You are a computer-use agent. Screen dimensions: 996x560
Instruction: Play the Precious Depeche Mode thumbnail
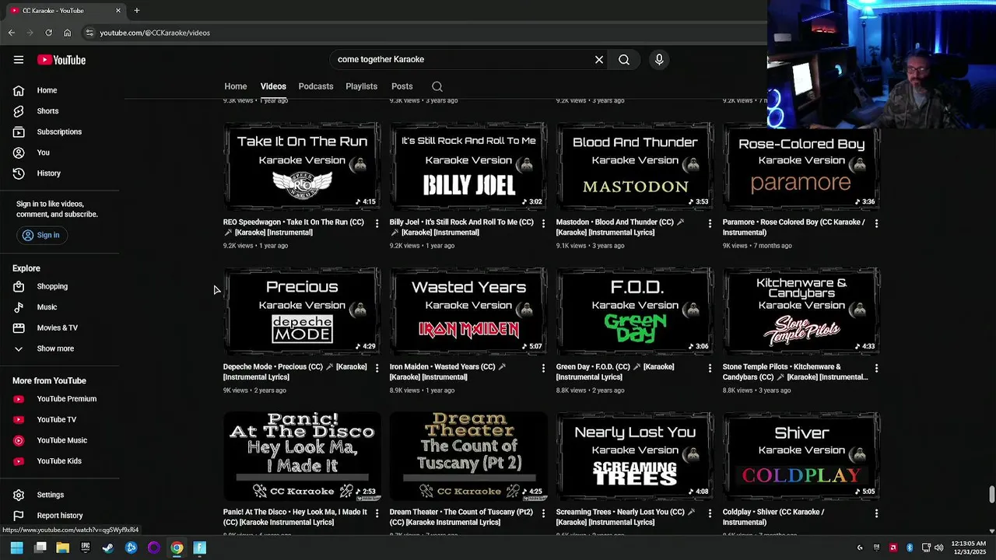tap(302, 311)
